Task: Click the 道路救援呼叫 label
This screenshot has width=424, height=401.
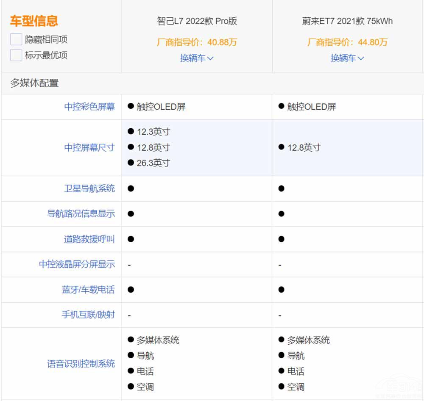Action: 89,239
